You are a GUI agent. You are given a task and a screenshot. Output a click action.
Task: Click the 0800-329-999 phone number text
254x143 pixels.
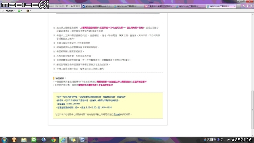pyautogui.click(x=73, y=104)
